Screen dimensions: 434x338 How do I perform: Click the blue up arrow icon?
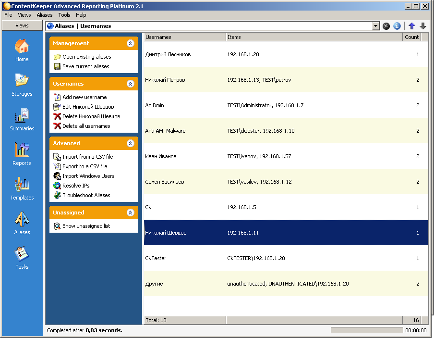click(x=412, y=26)
